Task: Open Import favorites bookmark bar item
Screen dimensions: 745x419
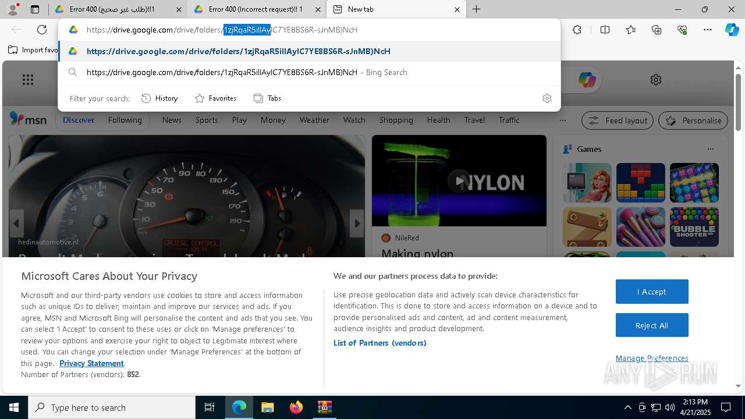Action: [x=33, y=50]
